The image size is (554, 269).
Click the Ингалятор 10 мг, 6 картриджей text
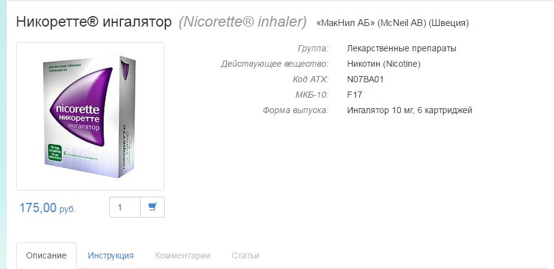410,111
